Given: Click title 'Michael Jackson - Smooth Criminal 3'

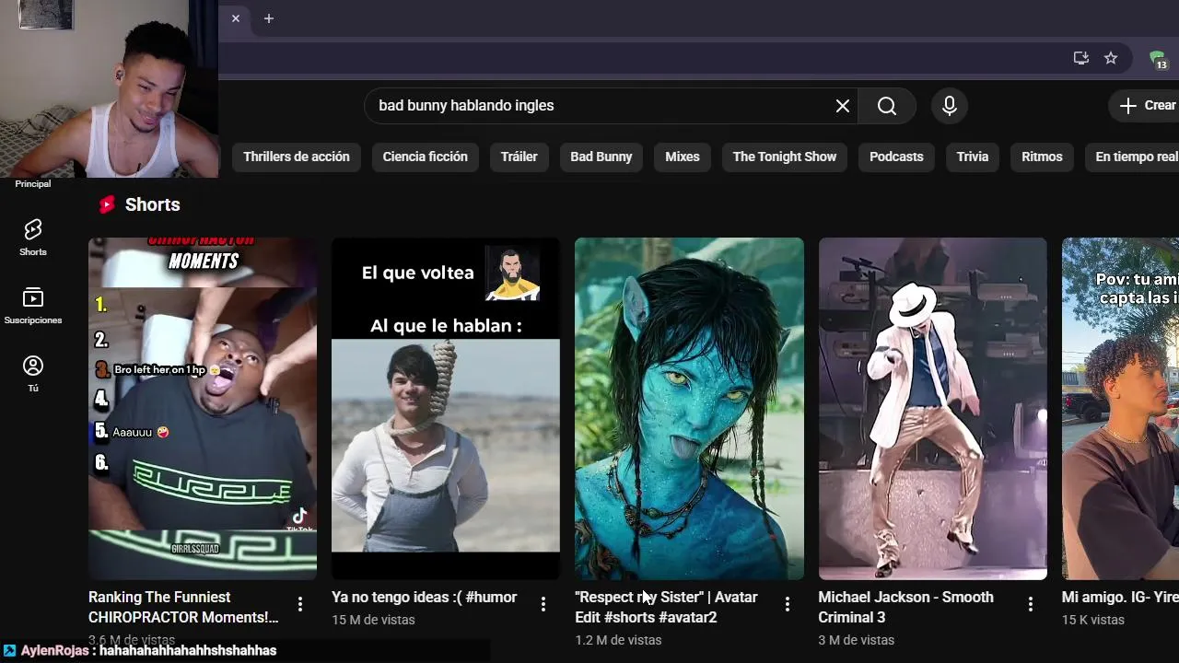Looking at the screenshot, I should click(906, 607).
